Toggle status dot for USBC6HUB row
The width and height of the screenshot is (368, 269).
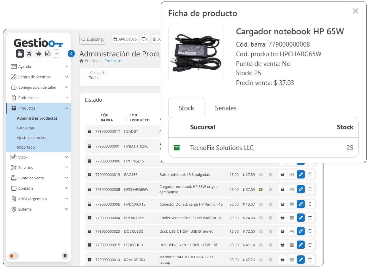pos(271,245)
